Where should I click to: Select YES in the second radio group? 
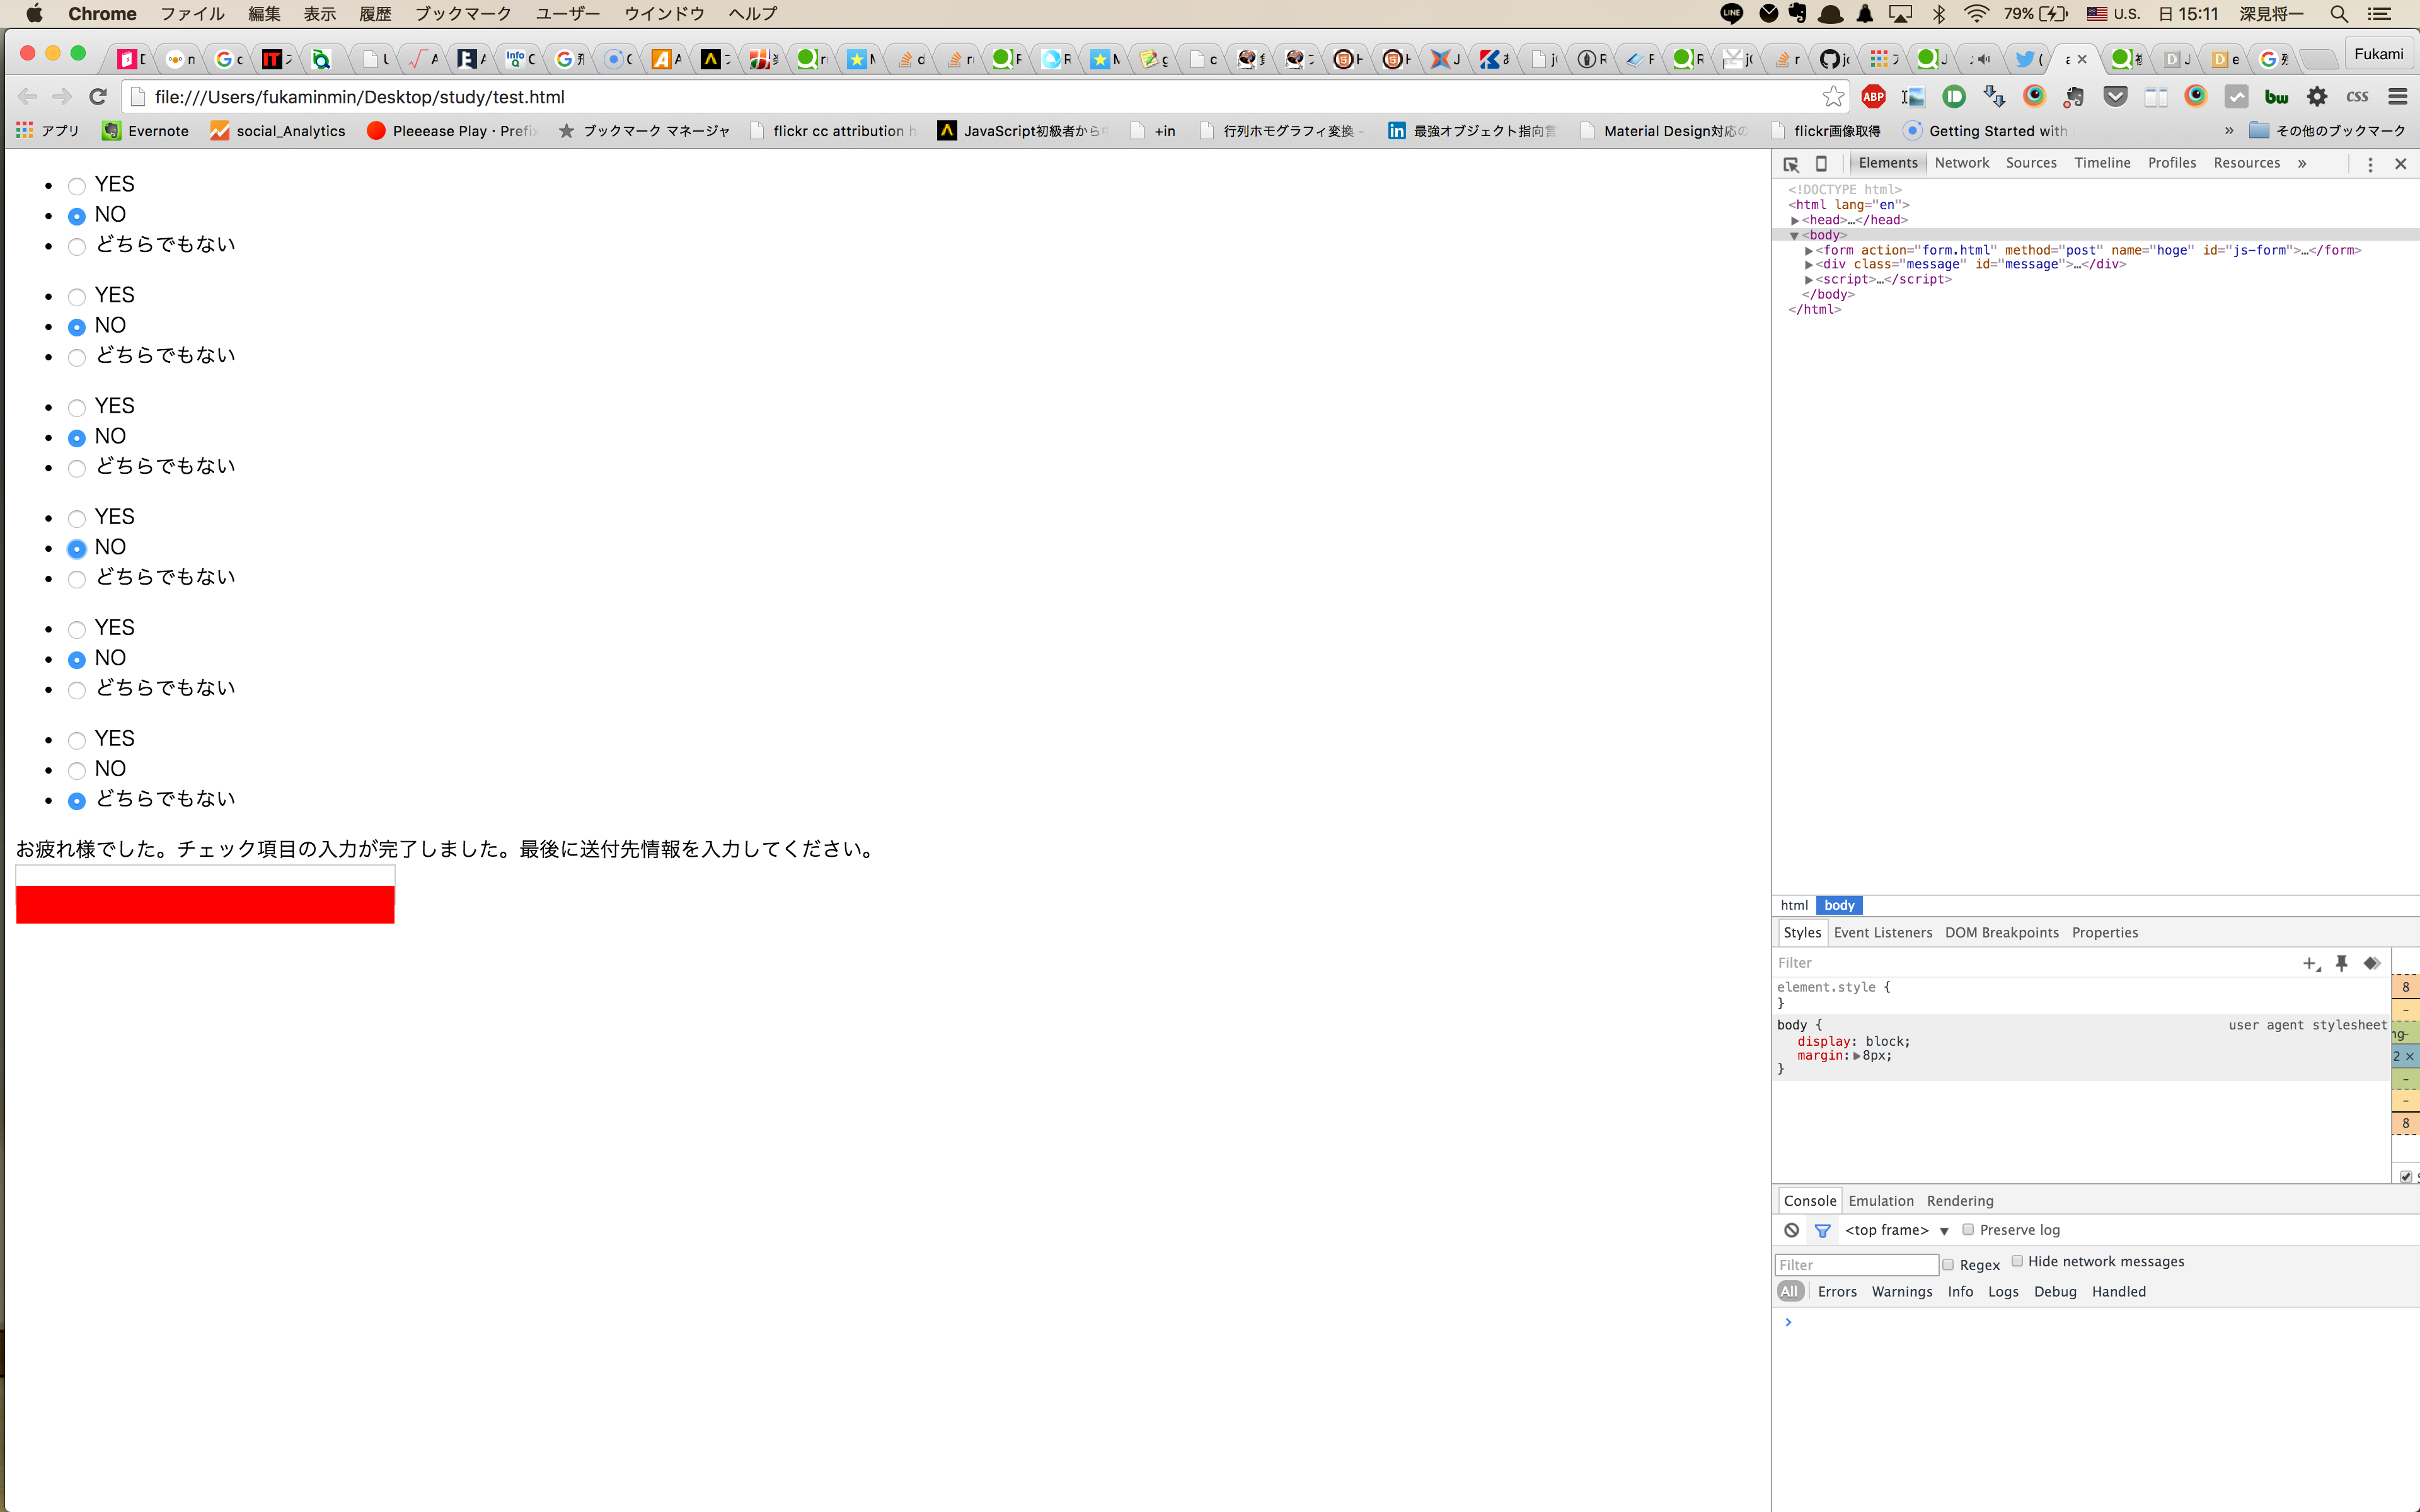tap(77, 297)
